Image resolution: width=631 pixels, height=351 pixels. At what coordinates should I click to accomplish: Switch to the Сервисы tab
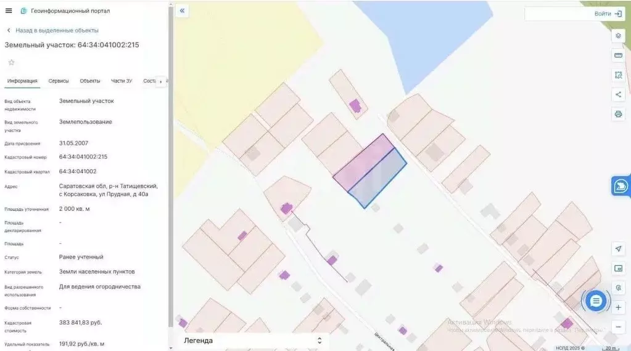click(59, 81)
